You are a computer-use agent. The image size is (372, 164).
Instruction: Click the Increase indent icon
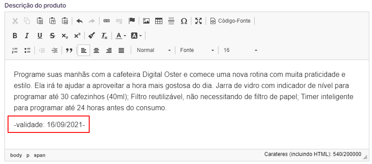pos(54,50)
